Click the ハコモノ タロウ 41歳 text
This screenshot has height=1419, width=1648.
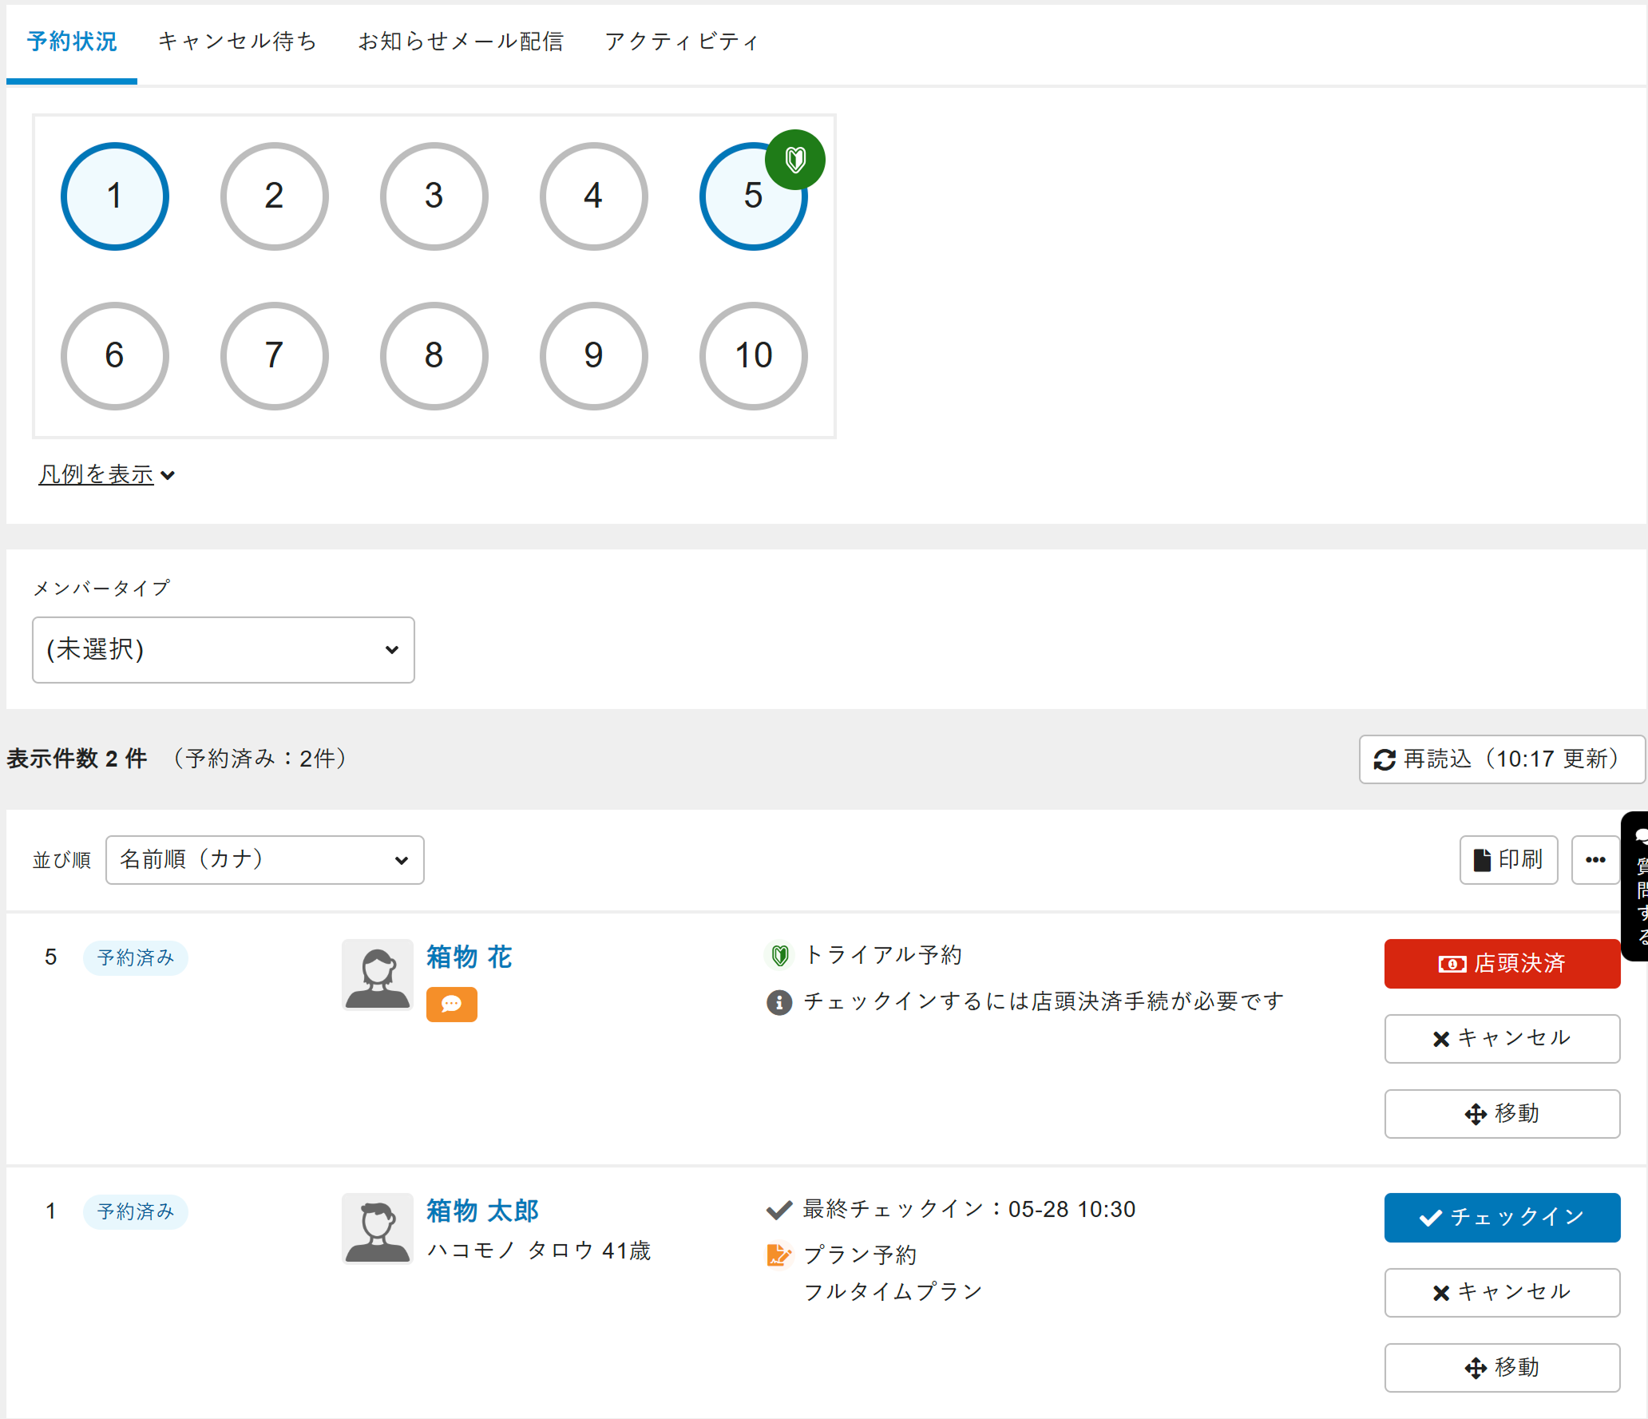[x=539, y=1251]
